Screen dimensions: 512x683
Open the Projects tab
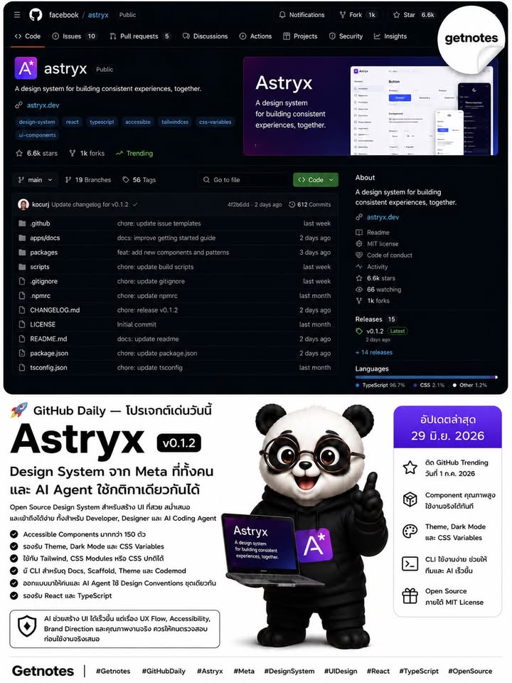pyautogui.click(x=300, y=36)
